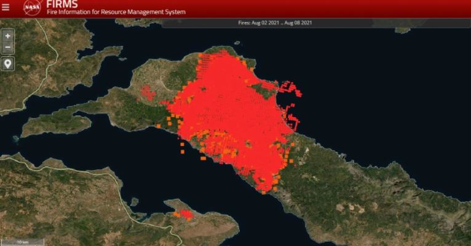Click the mainland terrain in the bottom-left corner
This screenshot has width=471, height=246.
pyautogui.click(x=49, y=202)
